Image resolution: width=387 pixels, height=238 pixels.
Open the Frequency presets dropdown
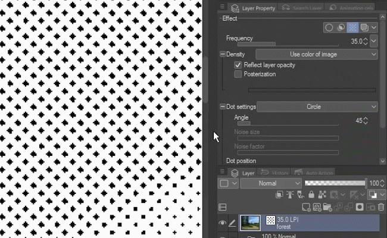tap(374, 41)
